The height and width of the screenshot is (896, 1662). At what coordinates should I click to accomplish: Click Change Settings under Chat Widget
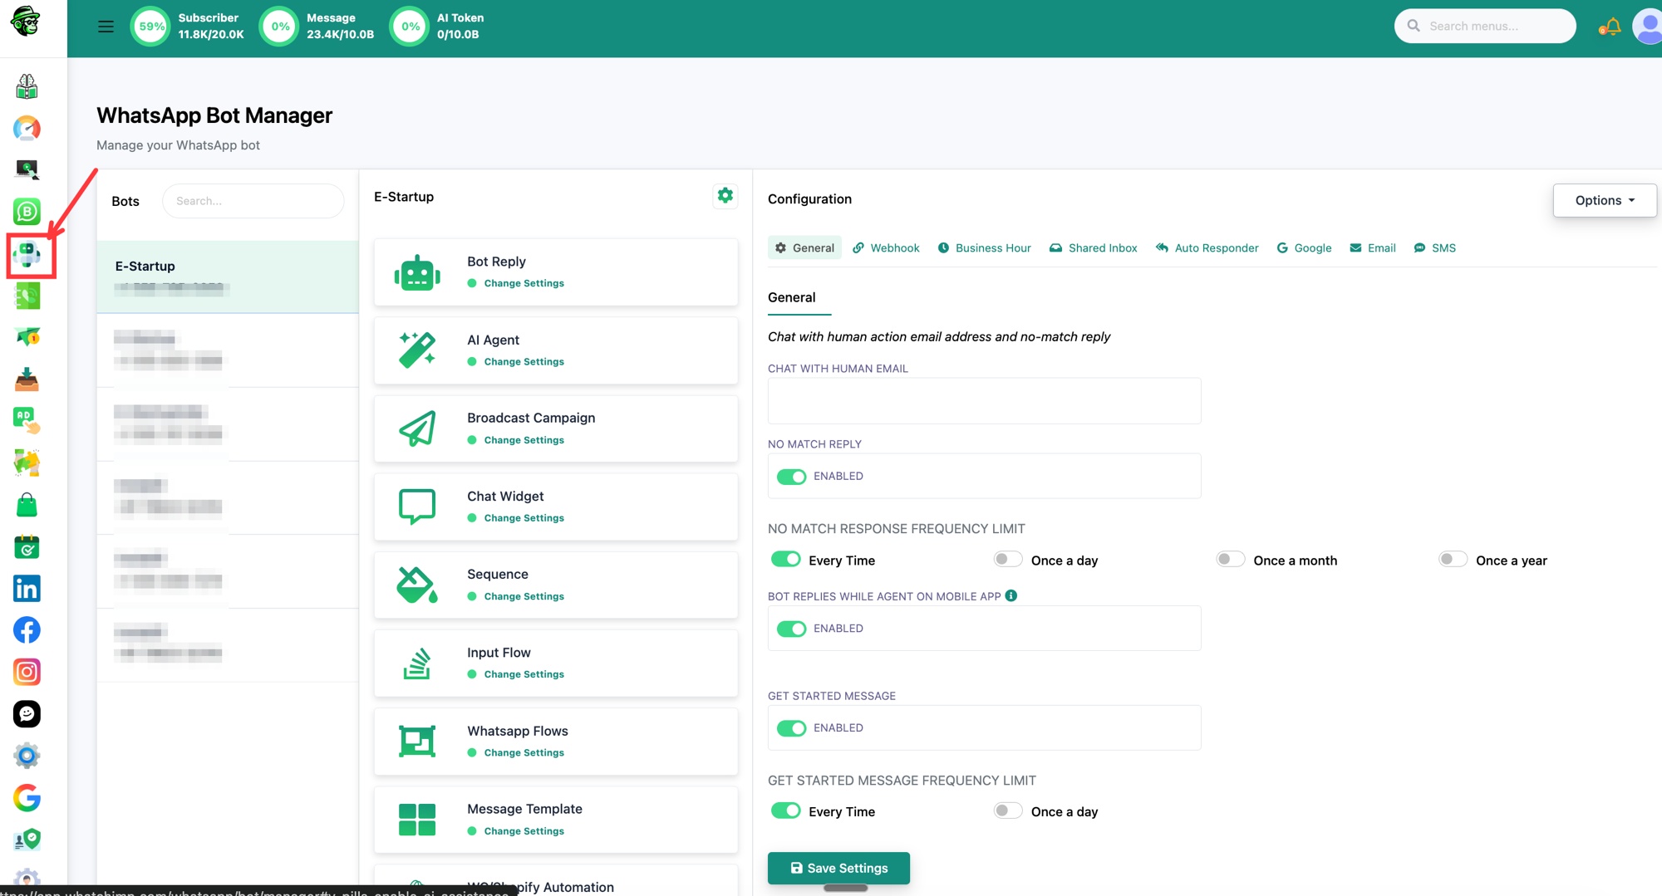click(524, 518)
